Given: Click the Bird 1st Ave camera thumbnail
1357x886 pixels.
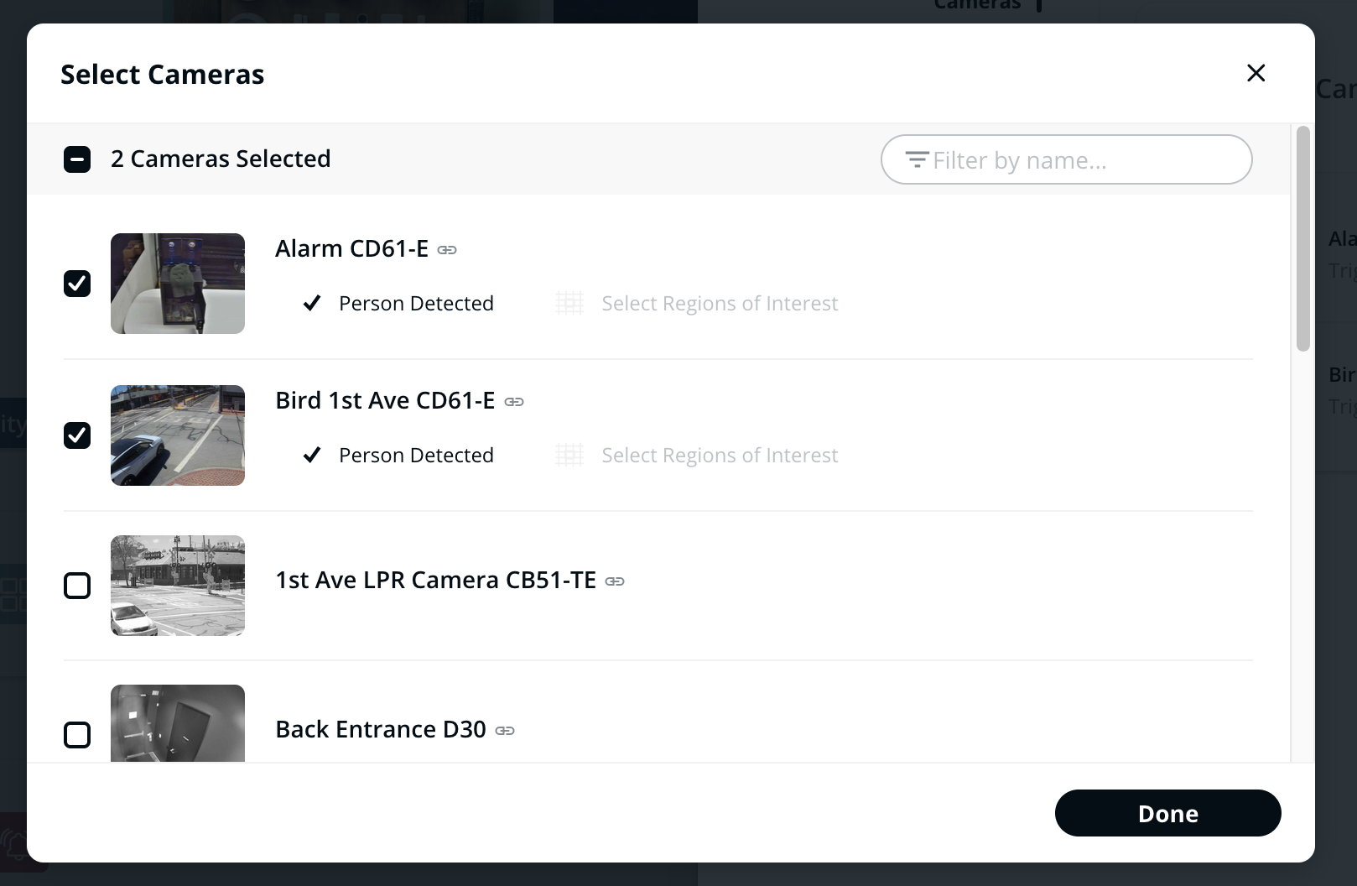Looking at the screenshot, I should (178, 435).
